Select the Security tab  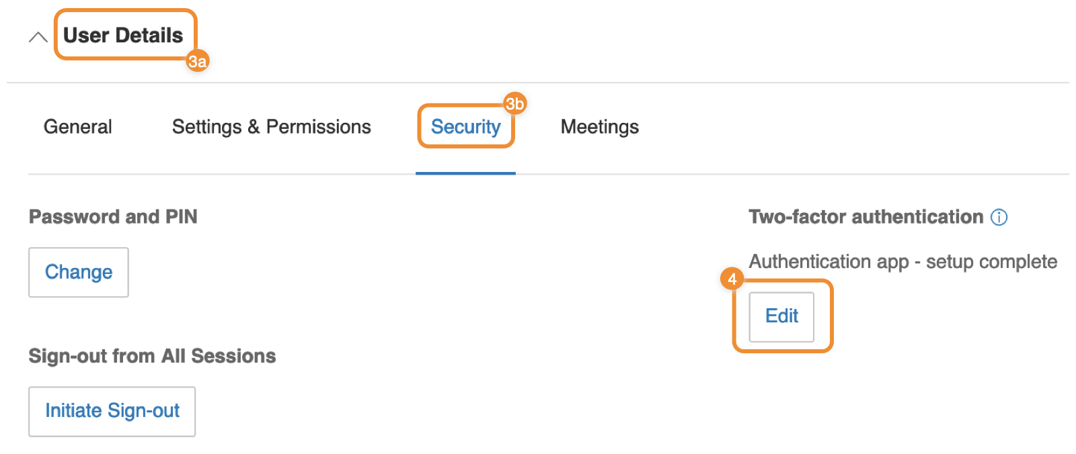click(x=465, y=126)
